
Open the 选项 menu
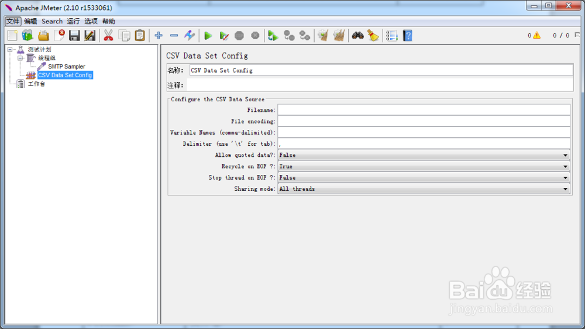tap(91, 21)
